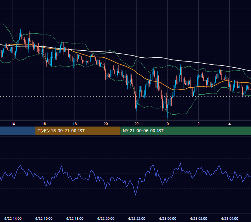
Task: Click the '4/23 00:00' time label
Action: 168,218
